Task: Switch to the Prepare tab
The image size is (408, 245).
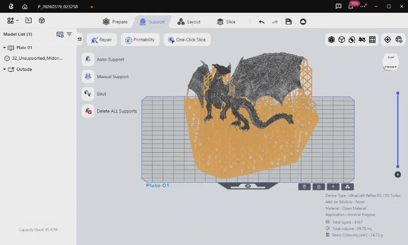Action: click(x=115, y=21)
